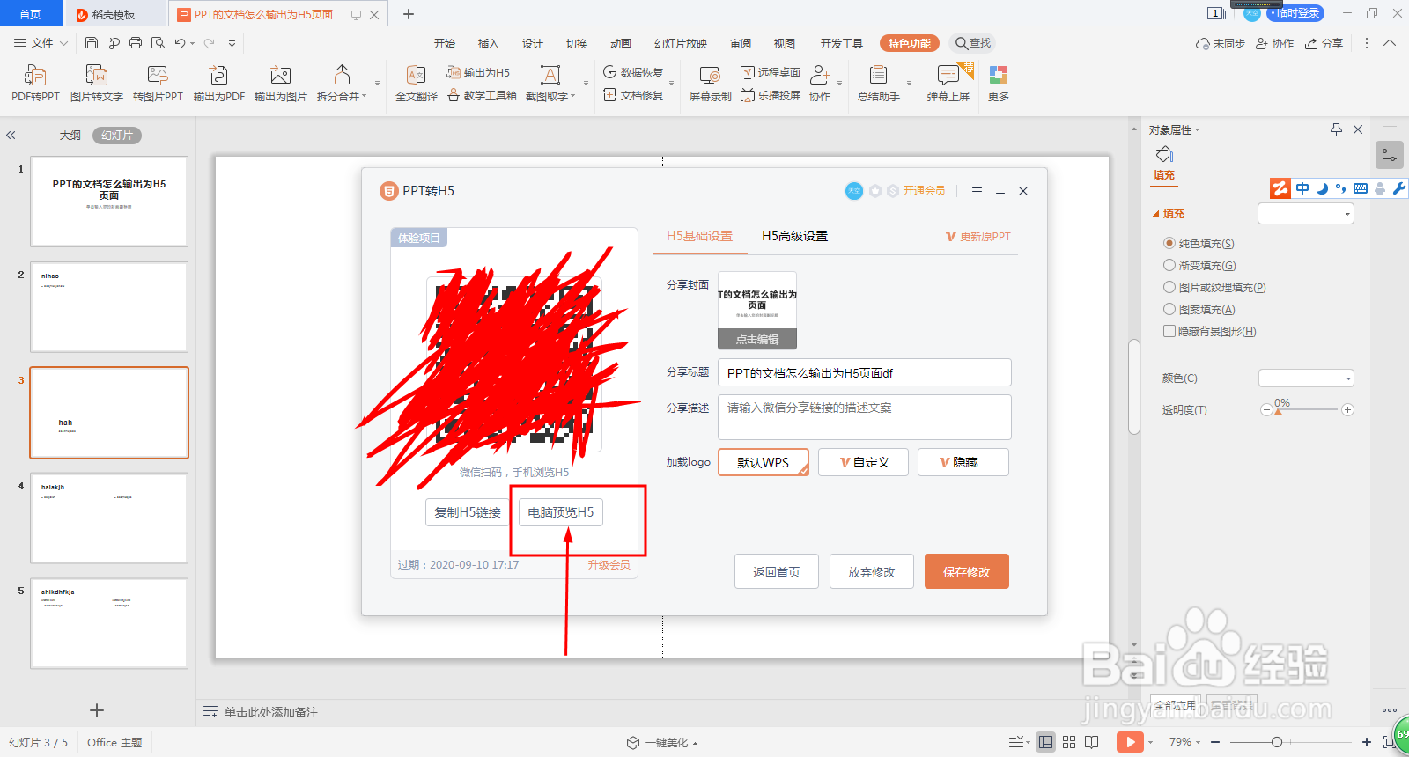Start the slideshow from the status bar
Screen dimensions: 1409x757
click(x=1129, y=742)
